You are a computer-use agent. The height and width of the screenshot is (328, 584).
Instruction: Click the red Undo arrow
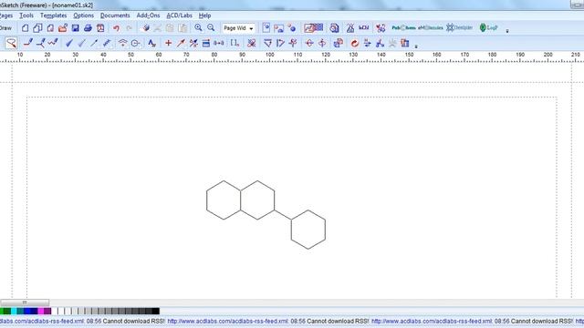click(x=117, y=28)
